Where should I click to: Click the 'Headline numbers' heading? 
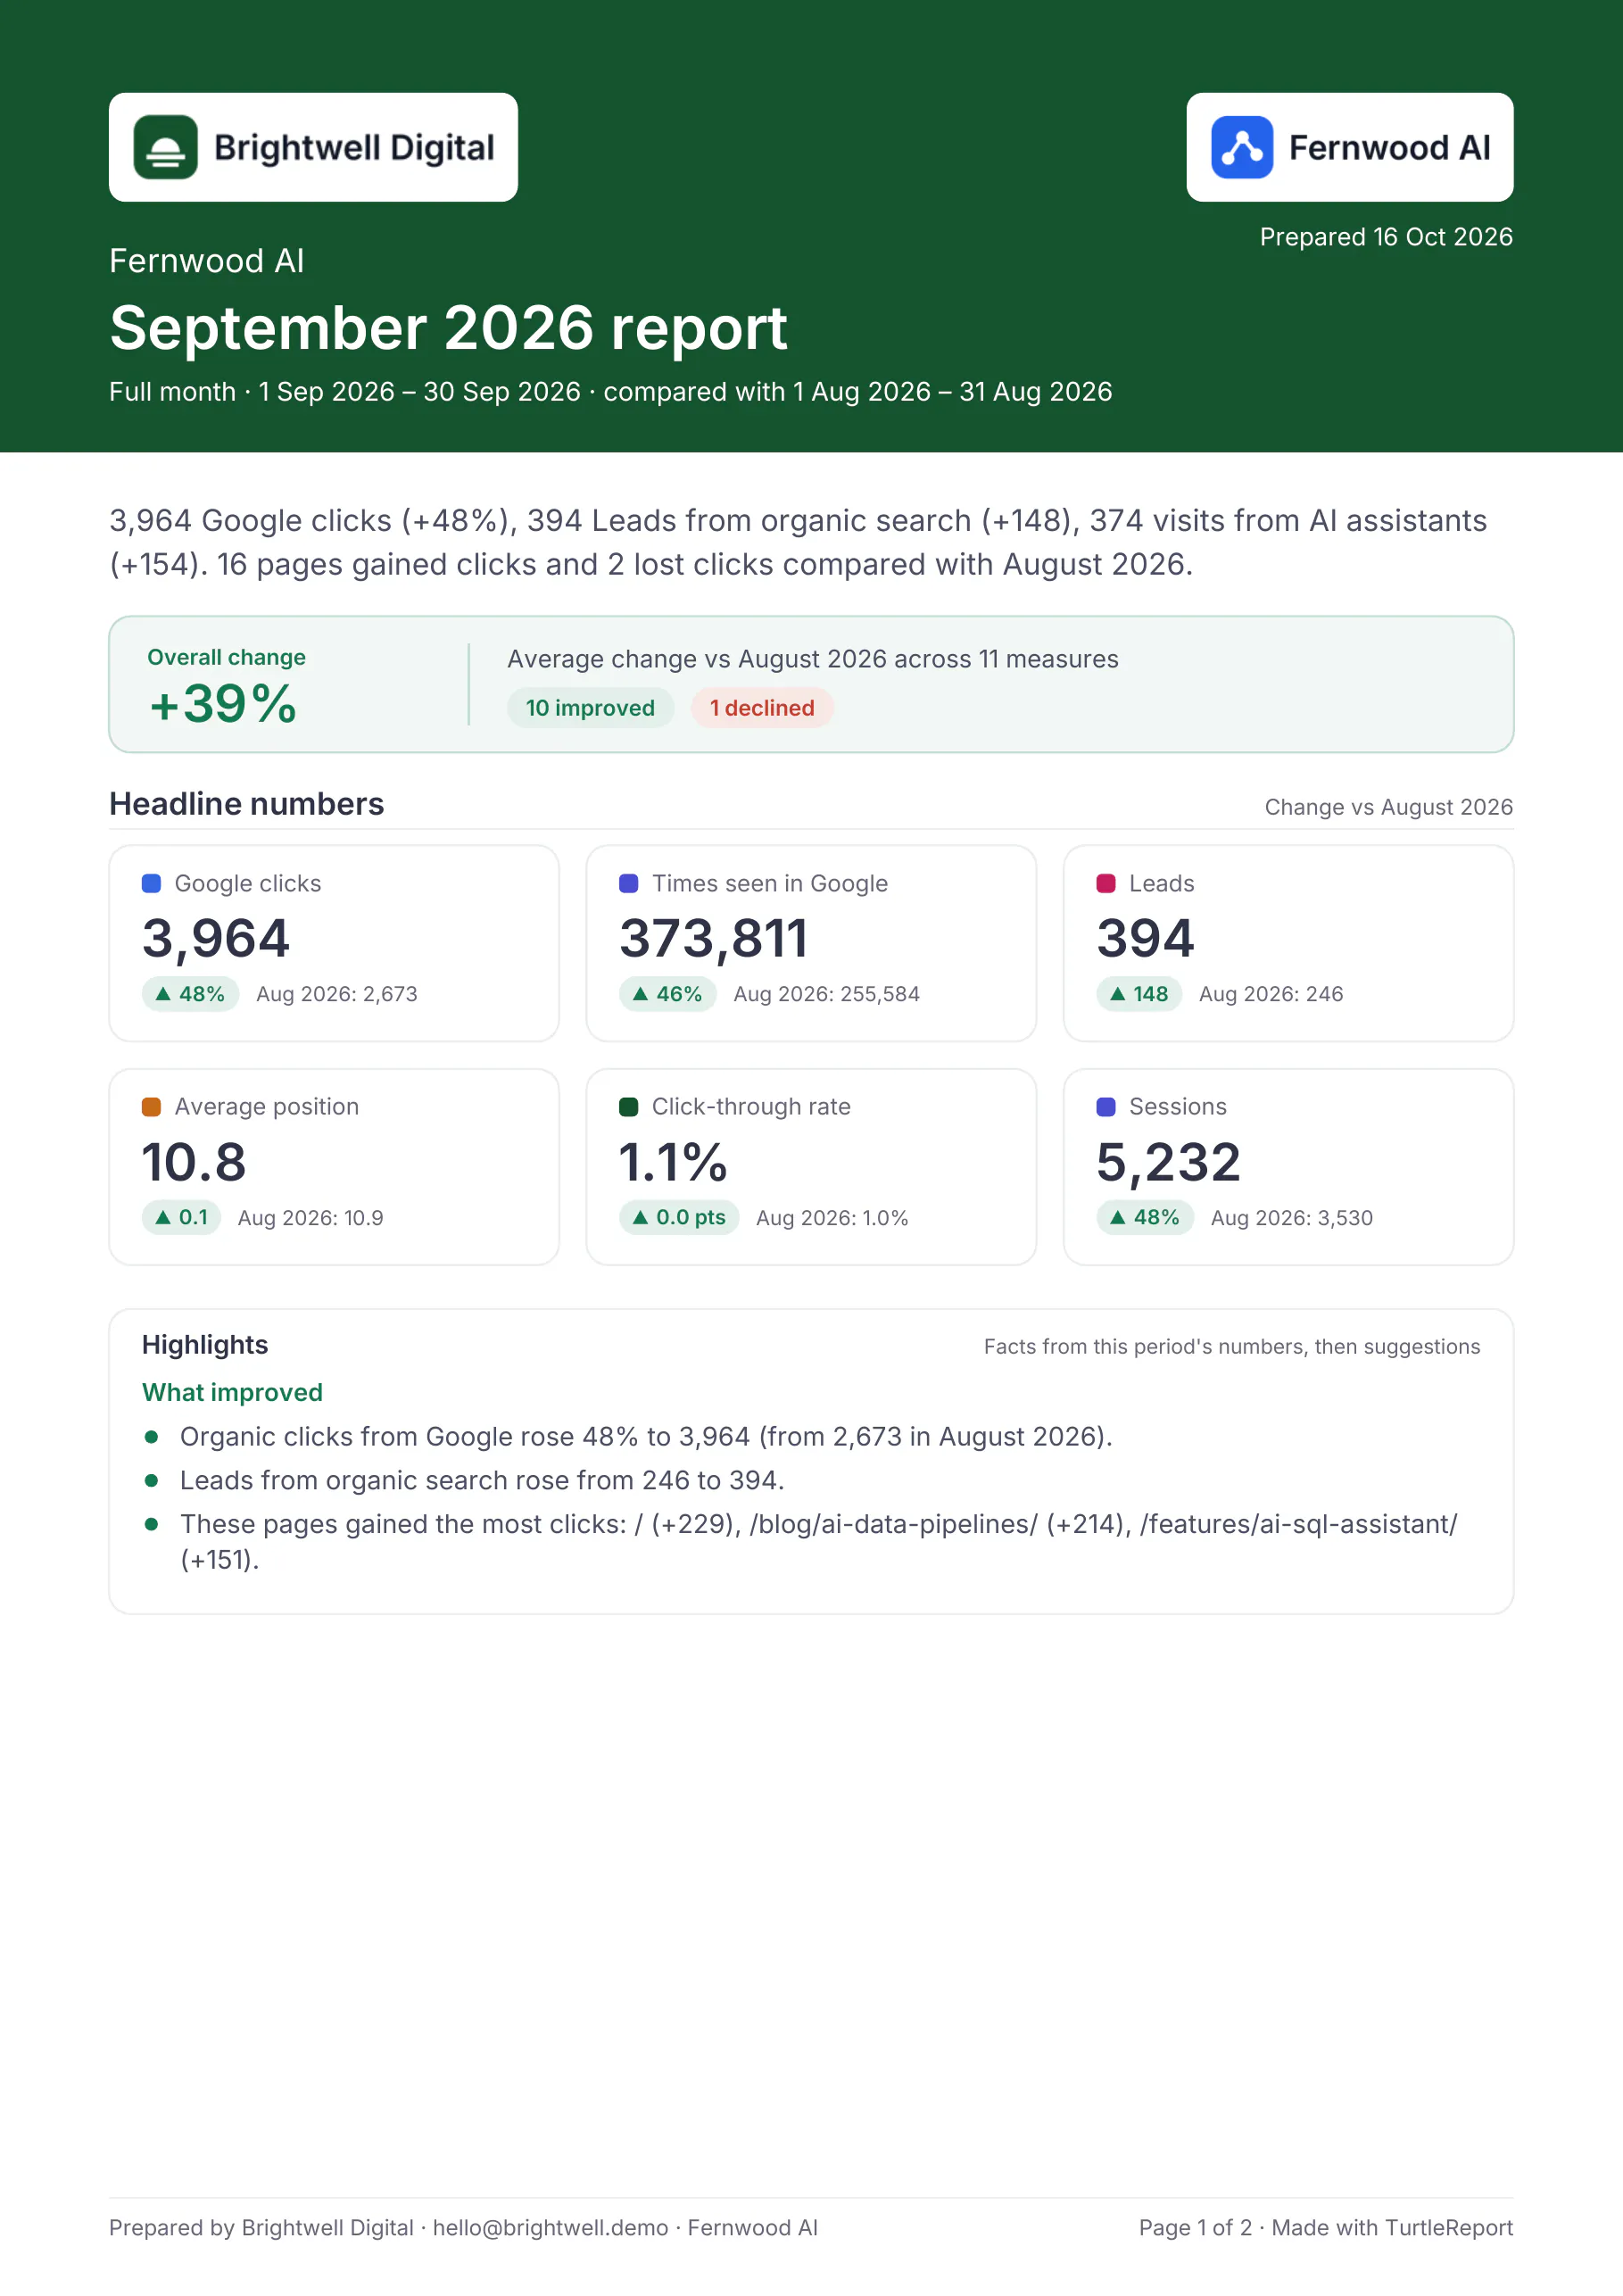coord(247,804)
